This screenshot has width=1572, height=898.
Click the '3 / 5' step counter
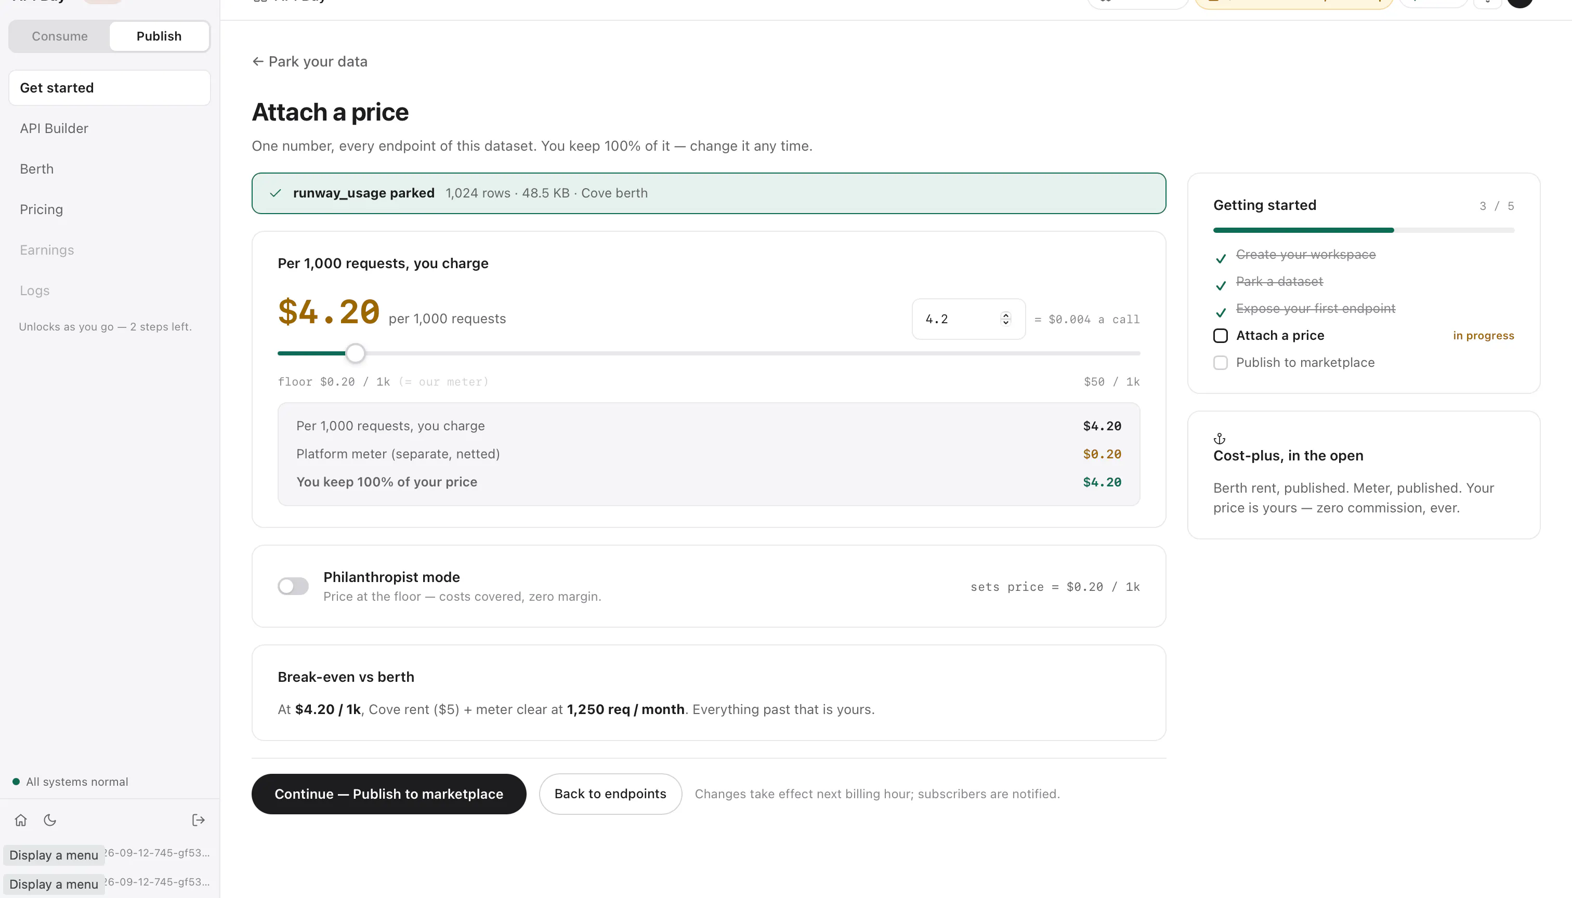tap(1497, 206)
